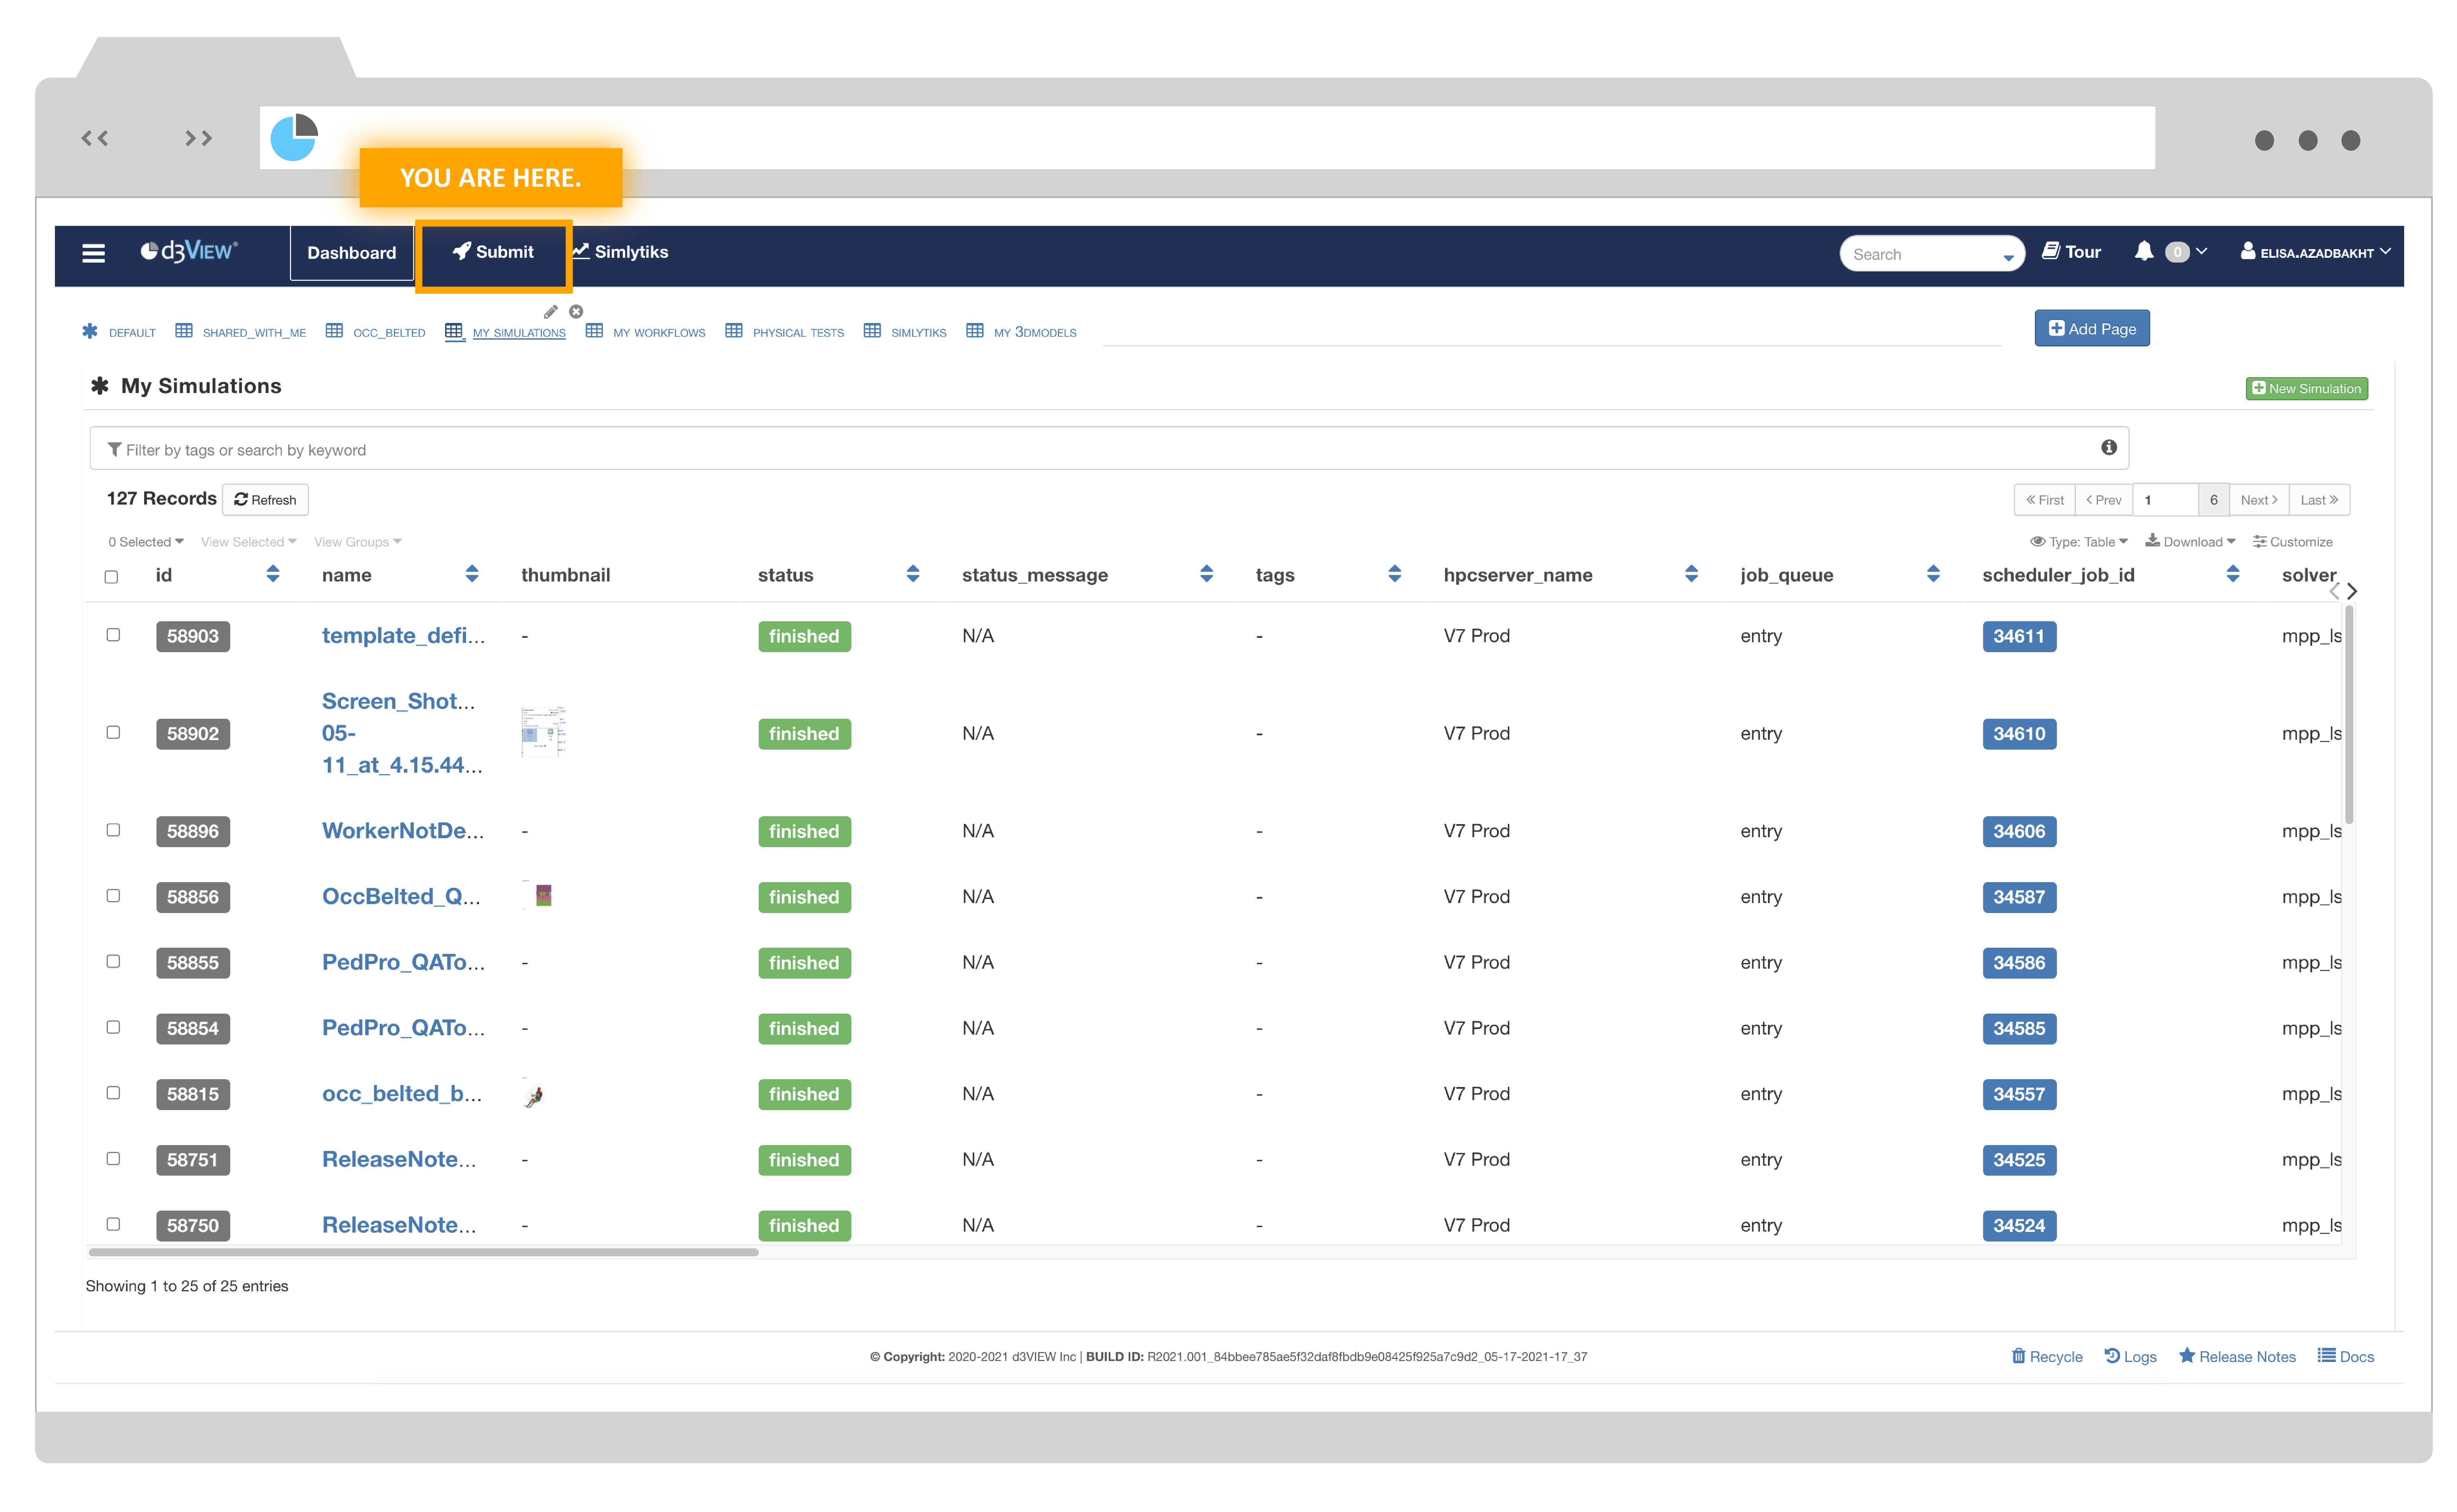Open Logs in footer
The width and height of the screenshot is (2457, 1512).
click(x=2130, y=1356)
